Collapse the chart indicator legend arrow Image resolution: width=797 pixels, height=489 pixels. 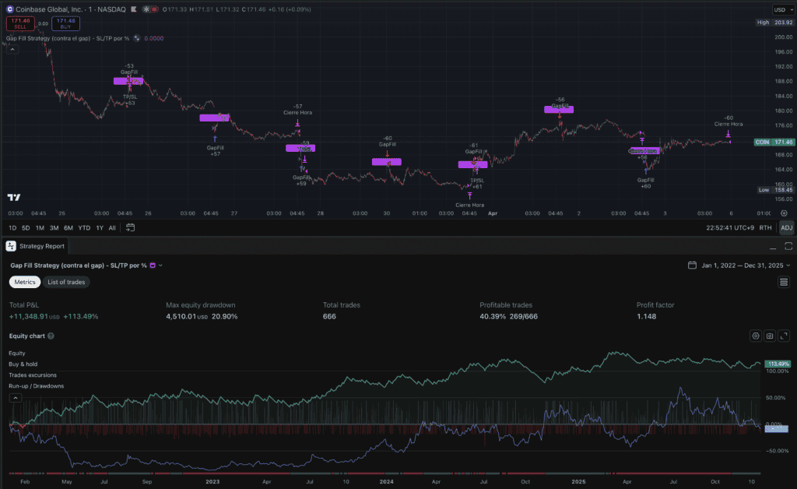(x=12, y=49)
